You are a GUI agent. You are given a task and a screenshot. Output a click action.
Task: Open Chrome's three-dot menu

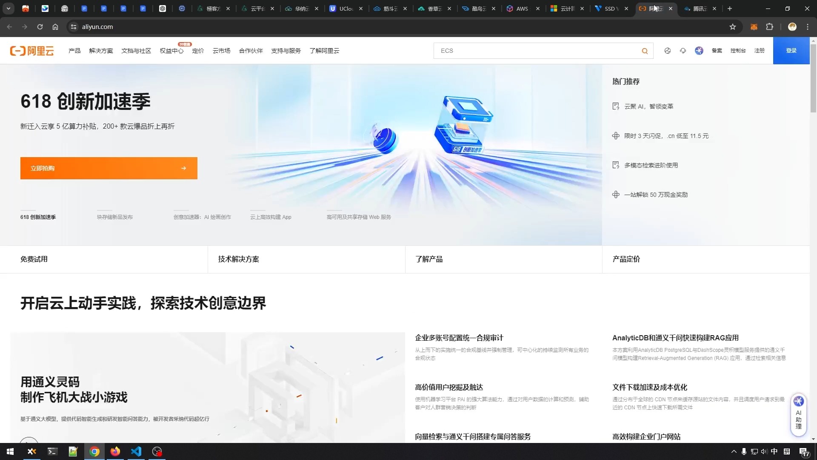pos(808,27)
